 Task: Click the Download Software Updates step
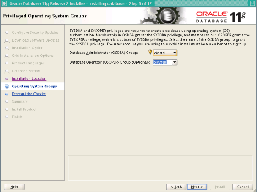pos(36,40)
